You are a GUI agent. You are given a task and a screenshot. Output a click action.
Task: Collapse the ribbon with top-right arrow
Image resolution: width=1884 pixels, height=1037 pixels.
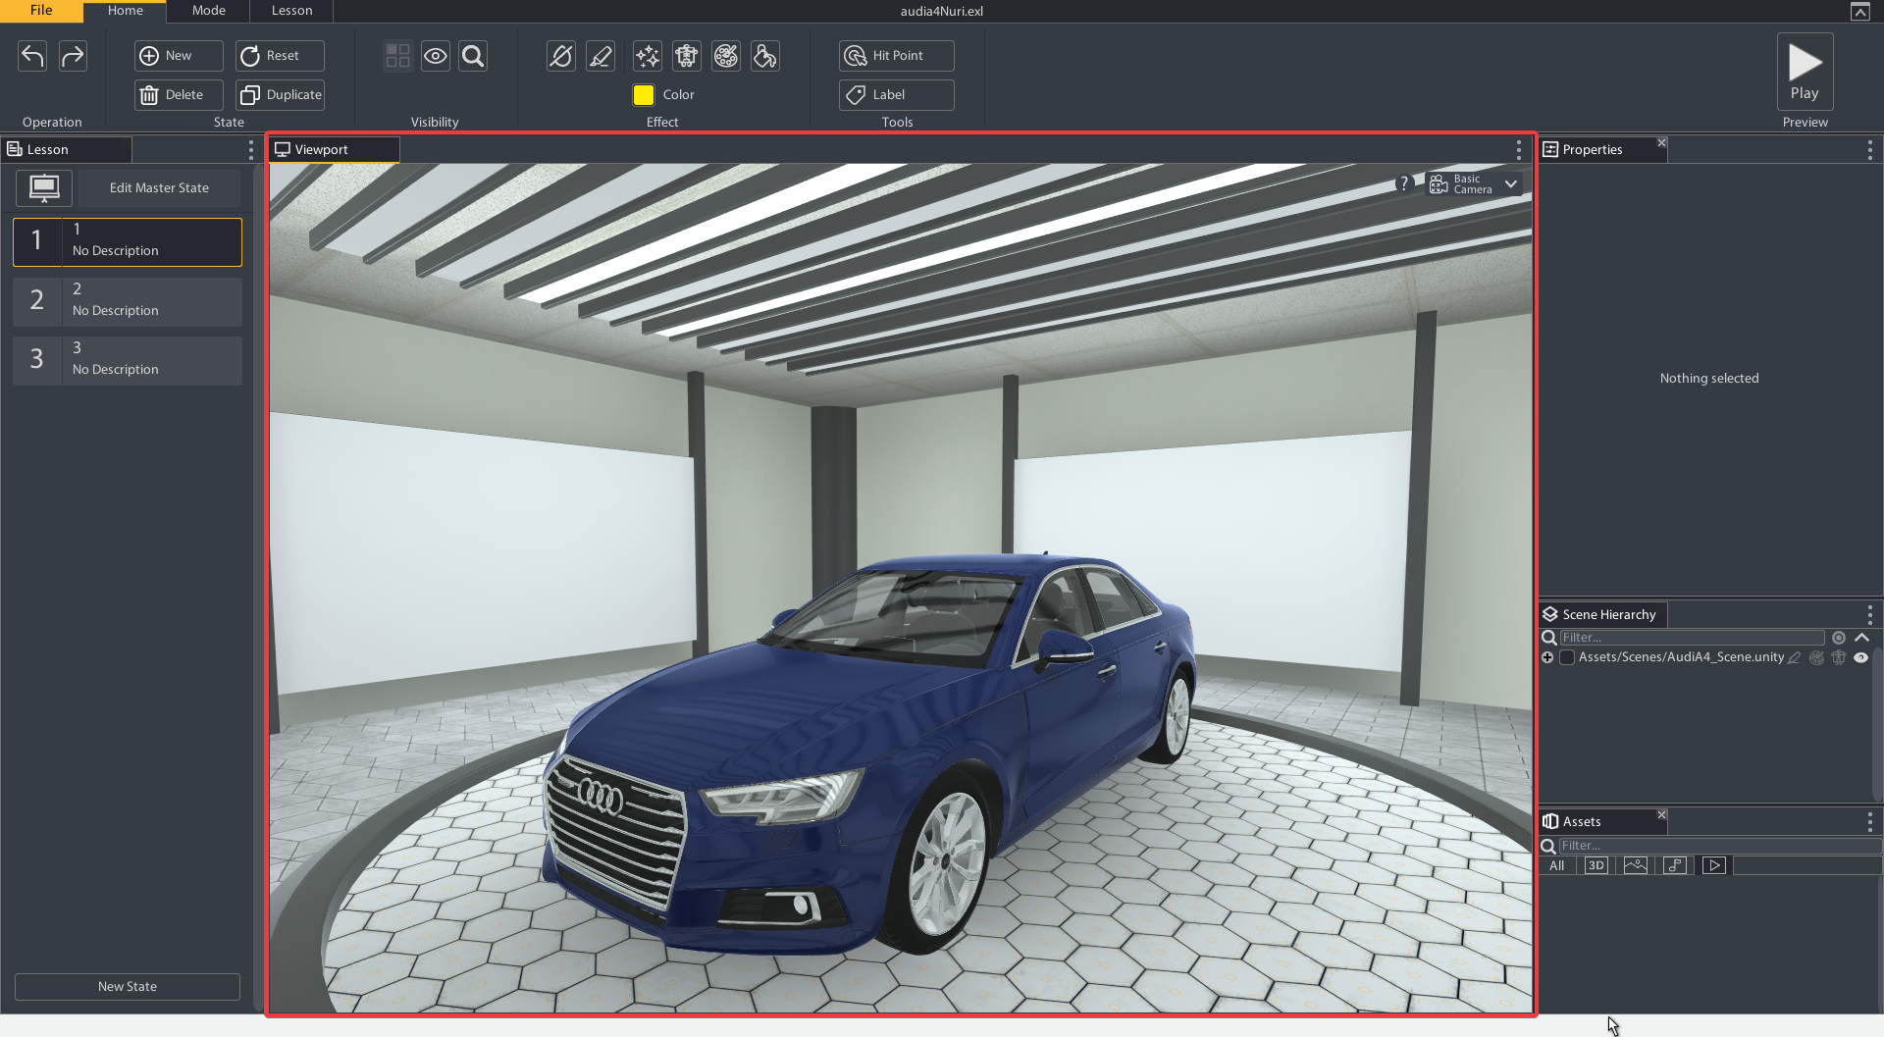pos(1859,12)
